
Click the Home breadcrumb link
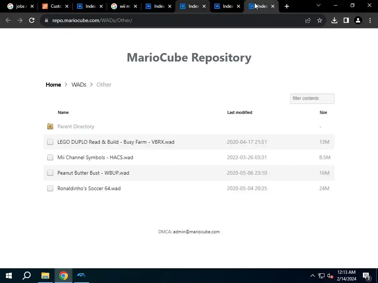tap(53, 85)
